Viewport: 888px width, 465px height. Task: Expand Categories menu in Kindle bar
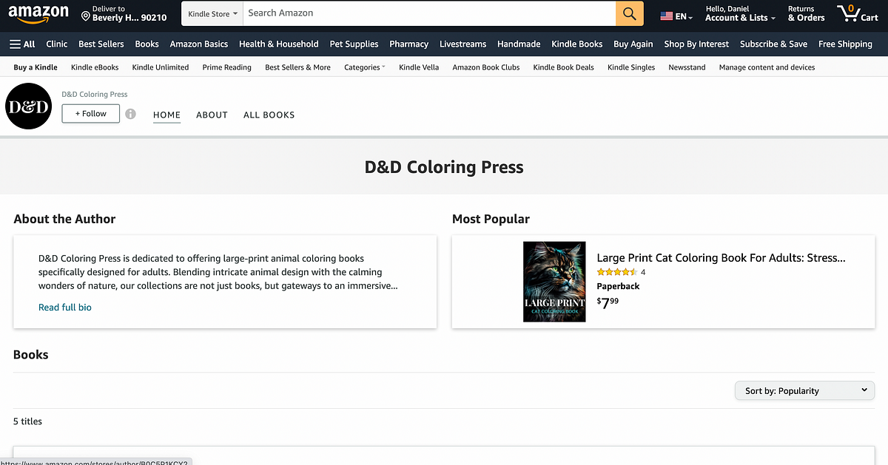coord(364,67)
